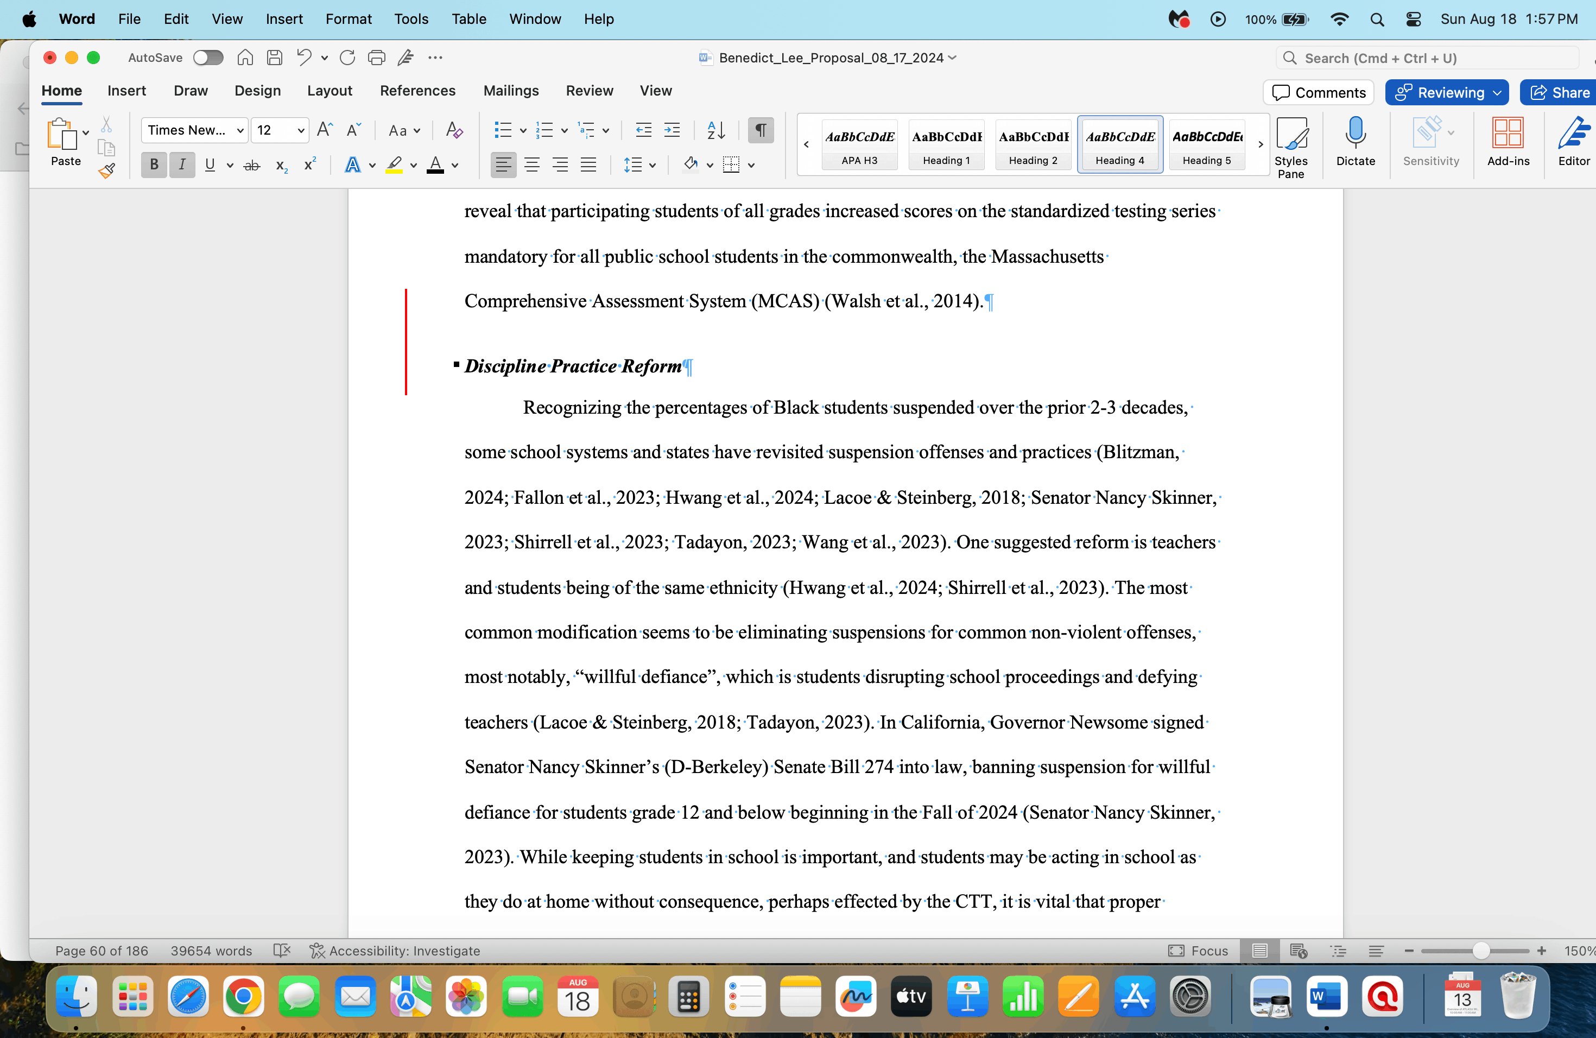Show paragraph marks
The width and height of the screenshot is (1596, 1038).
click(x=761, y=130)
